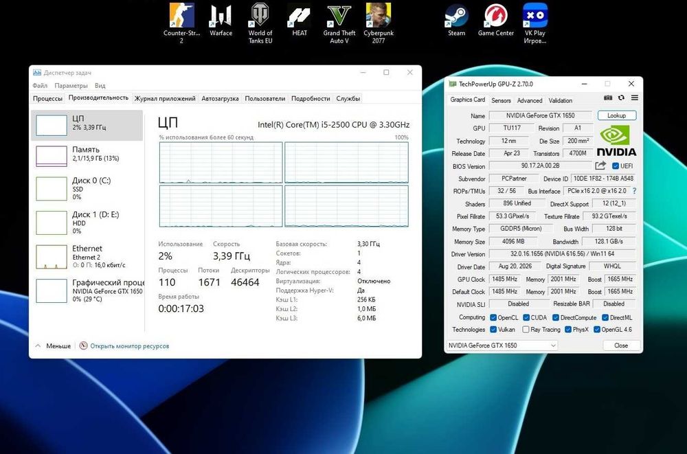This screenshot has height=454, width=687.
Task: Toggle the OpenCL checkbox
Action: tap(493, 317)
